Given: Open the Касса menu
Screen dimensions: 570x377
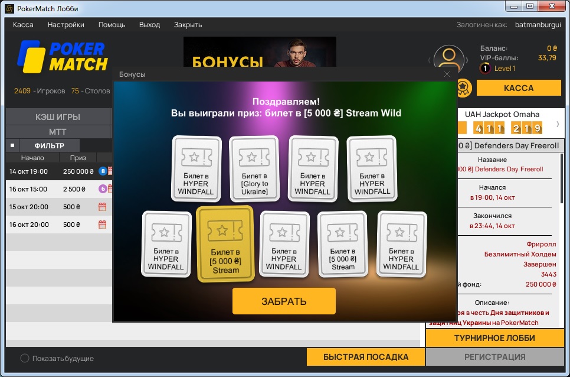Looking at the screenshot, I should pos(23,25).
